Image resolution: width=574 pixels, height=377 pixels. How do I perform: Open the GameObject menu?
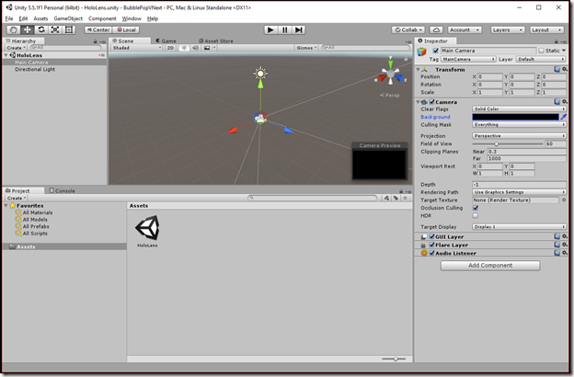[x=68, y=18]
